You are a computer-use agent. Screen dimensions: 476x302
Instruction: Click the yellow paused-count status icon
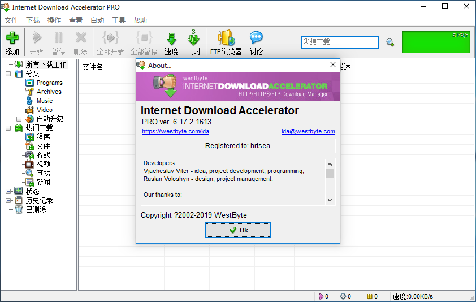[370, 296]
